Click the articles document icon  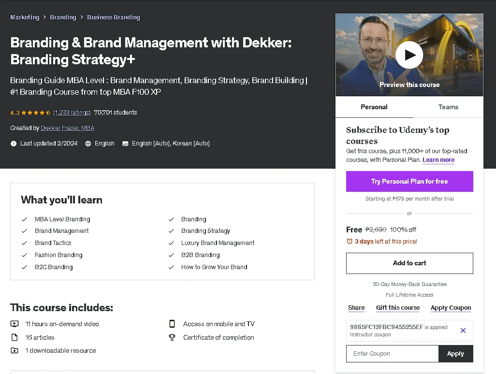15,337
